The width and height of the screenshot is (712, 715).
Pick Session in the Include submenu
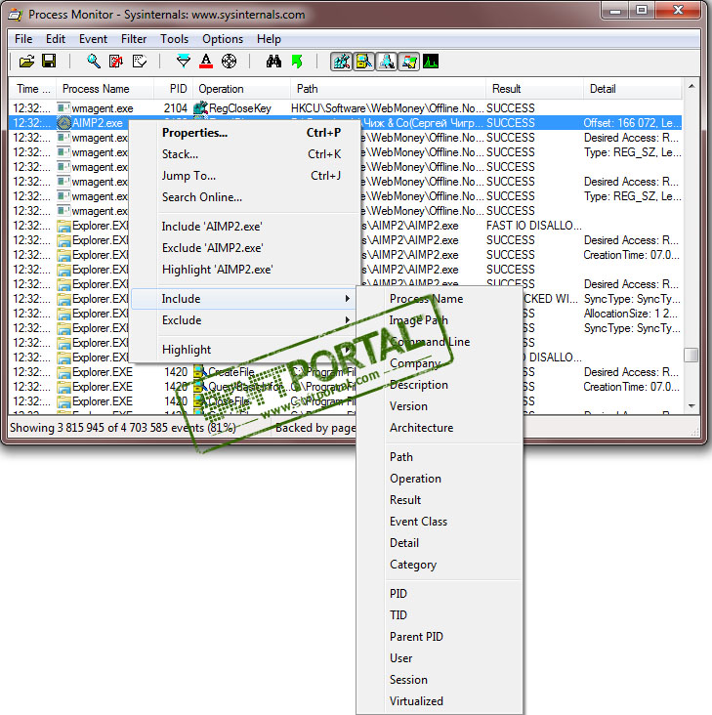[x=440, y=680]
